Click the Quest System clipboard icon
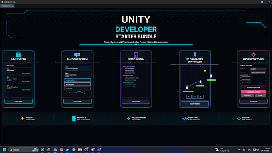 (136, 55)
